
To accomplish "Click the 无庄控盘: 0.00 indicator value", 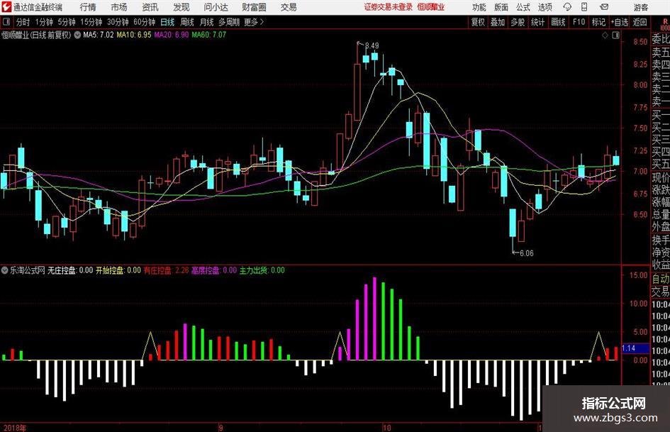I will [70, 270].
